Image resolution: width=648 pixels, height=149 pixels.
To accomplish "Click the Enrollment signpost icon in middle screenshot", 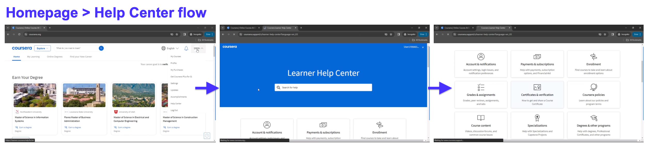I will [x=380, y=125].
